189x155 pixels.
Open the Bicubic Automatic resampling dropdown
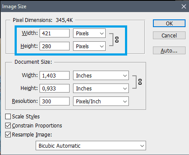91,146
